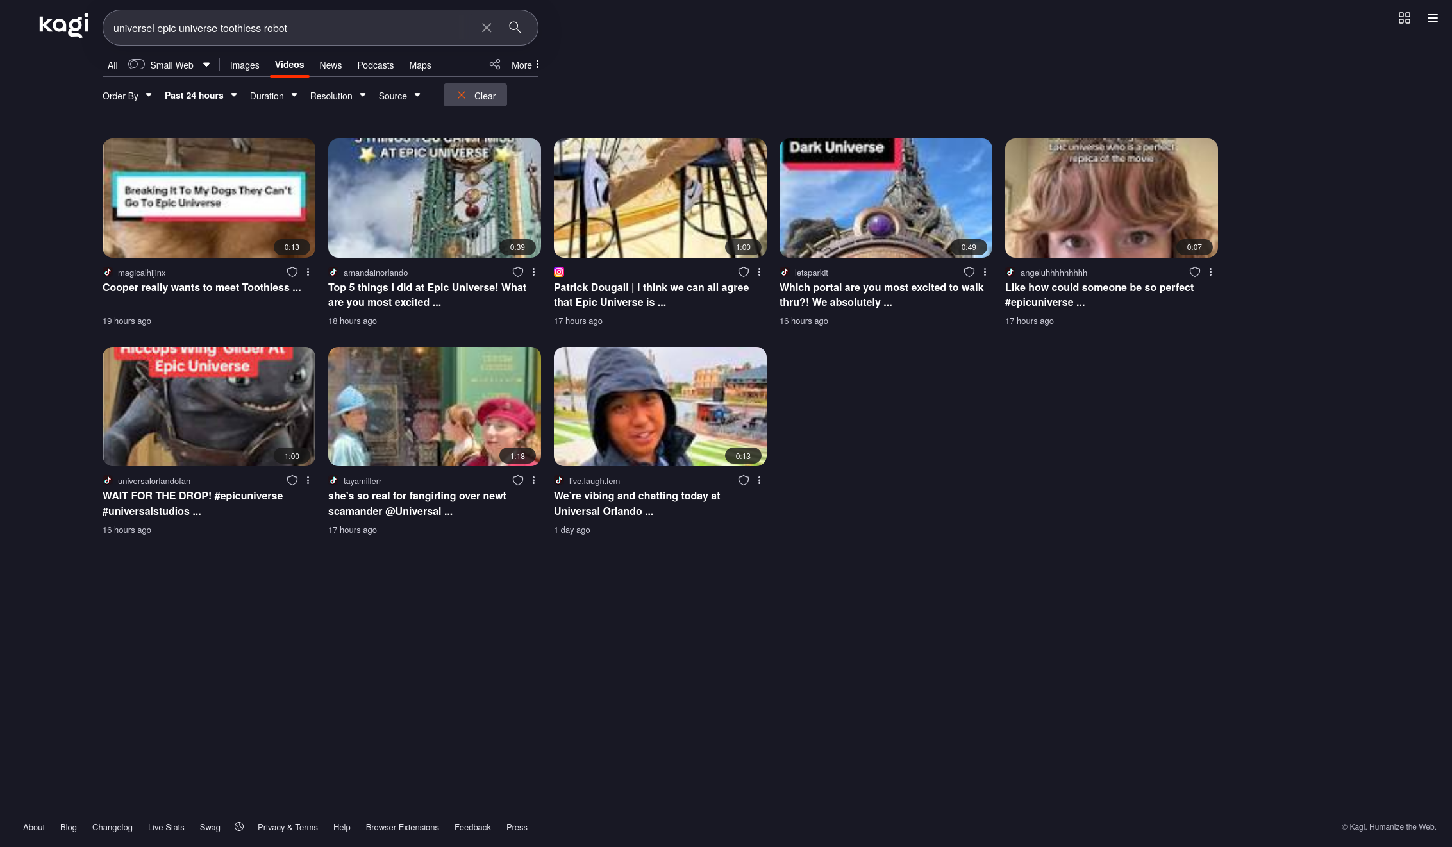Click the magnifier search icon
1452x847 pixels.
click(x=515, y=28)
